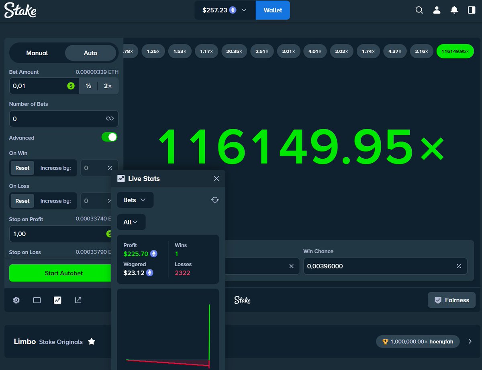Expand the Limbo info chevron
This screenshot has width=482, height=370.
pos(470,342)
